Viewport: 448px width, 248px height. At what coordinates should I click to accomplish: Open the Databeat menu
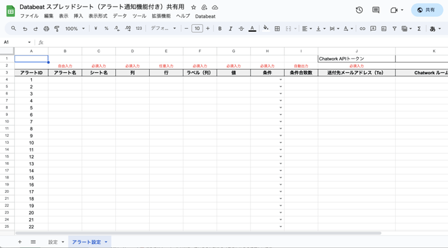pos(205,16)
